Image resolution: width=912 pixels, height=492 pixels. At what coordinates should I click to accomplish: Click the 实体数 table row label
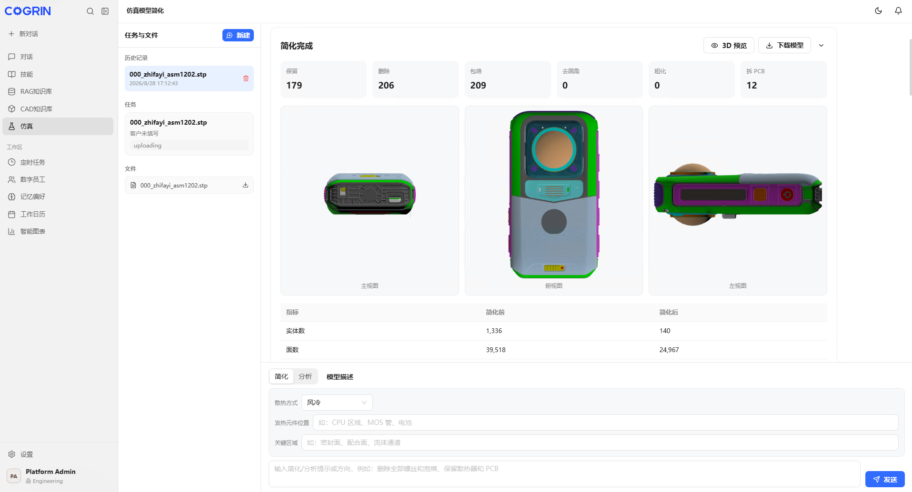[295, 331]
